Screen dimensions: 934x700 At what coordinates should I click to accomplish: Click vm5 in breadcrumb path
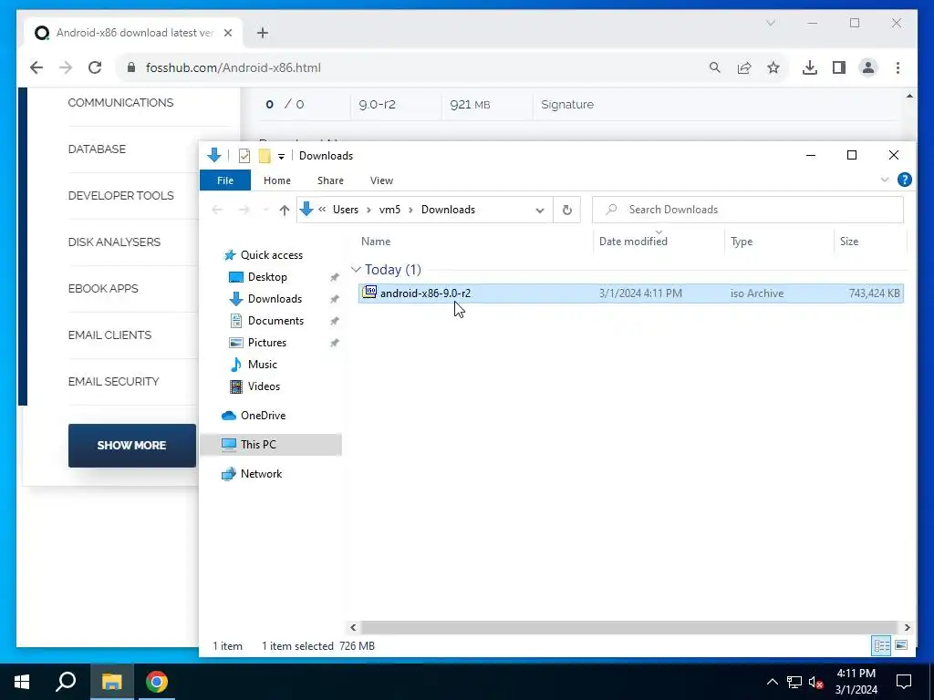tap(389, 210)
